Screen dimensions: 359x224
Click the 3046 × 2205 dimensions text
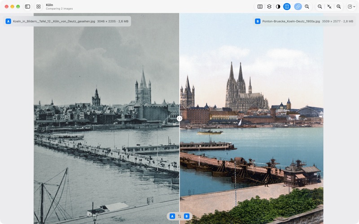(x=106, y=21)
